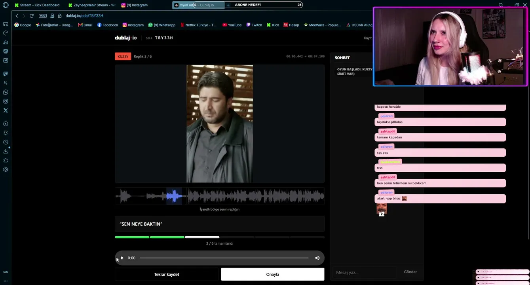530x285 pixels.
Task: Click the Kuzey dubbing video preview
Action: 220,124
